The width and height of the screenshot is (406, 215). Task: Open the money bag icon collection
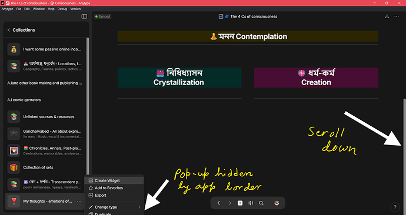click(x=14, y=49)
